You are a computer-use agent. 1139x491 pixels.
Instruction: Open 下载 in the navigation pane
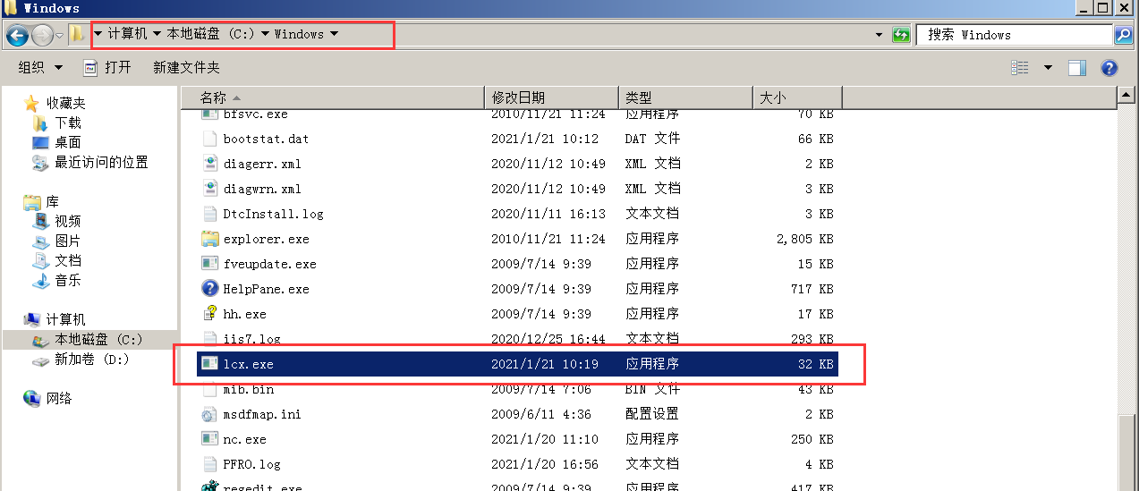[x=68, y=123]
